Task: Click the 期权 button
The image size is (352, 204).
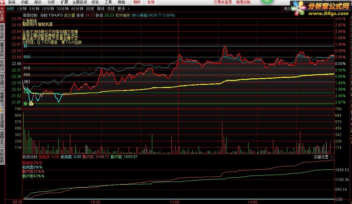Action: tap(137, 2)
